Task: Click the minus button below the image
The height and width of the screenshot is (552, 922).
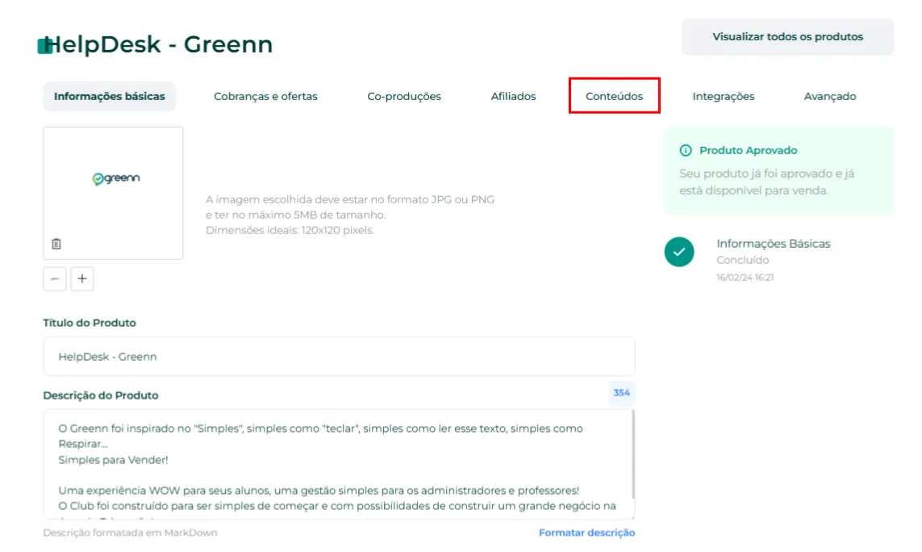Action: pos(55,279)
